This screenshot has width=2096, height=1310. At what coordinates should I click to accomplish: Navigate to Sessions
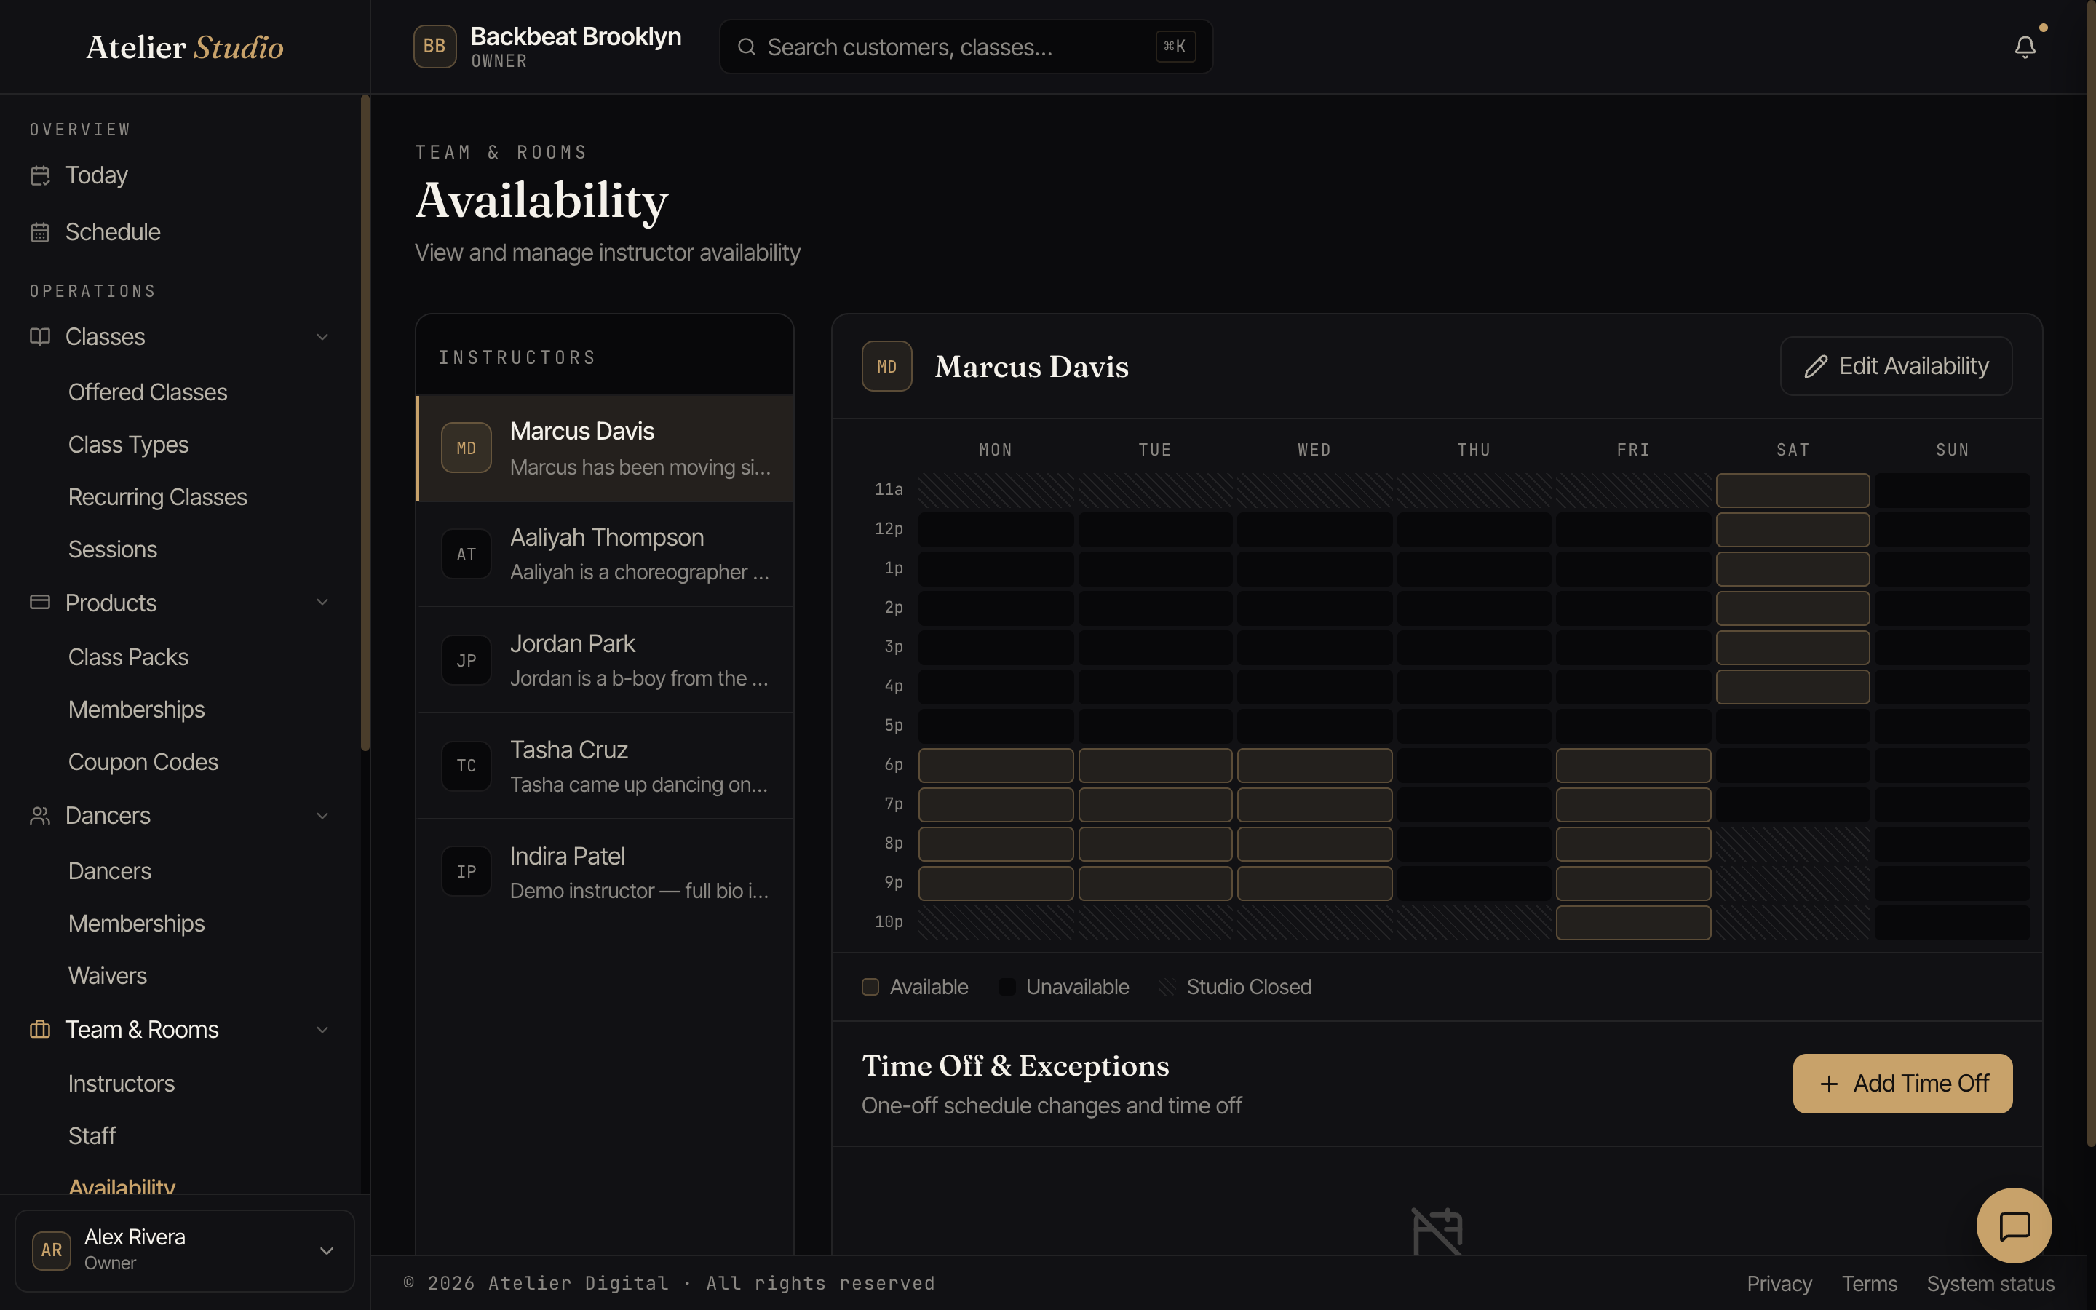pyautogui.click(x=113, y=549)
